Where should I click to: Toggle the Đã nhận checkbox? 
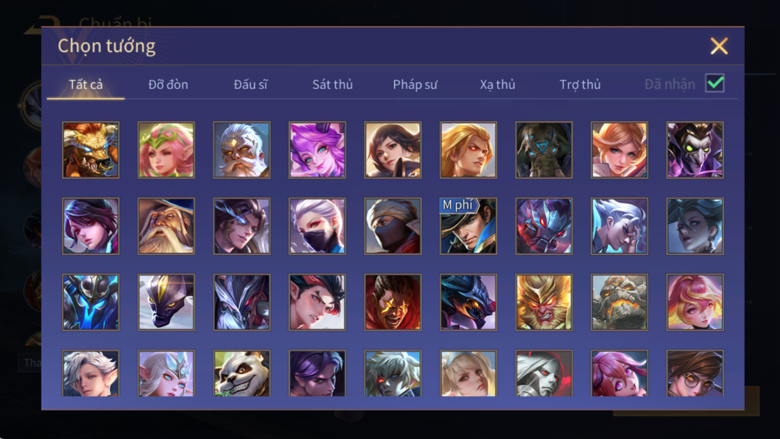coord(714,83)
